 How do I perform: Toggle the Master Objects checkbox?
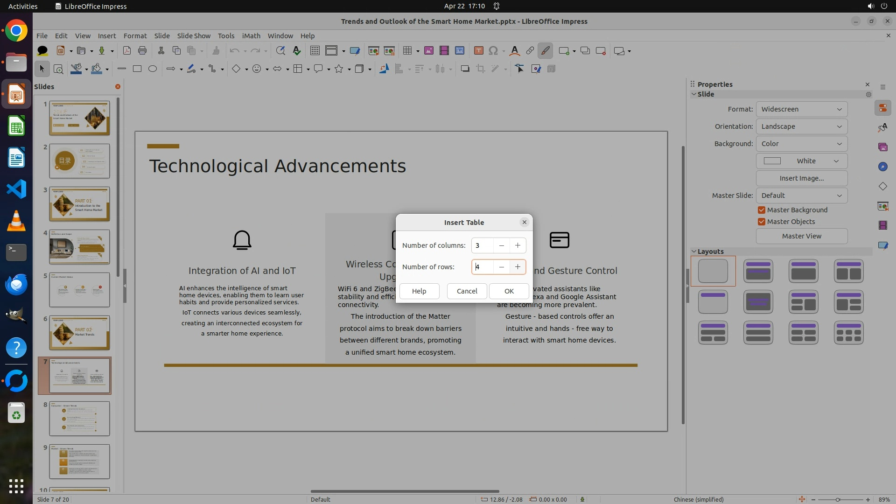(x=762, y=222)
